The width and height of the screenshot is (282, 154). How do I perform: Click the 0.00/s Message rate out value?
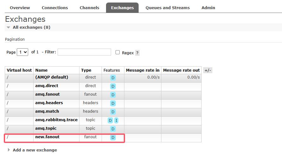[193, 77]
